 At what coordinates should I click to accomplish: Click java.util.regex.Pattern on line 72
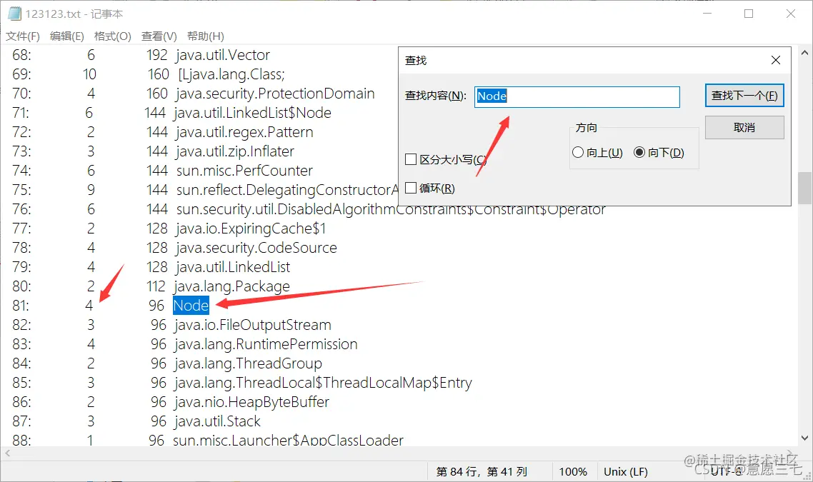(x=245, y=132)
